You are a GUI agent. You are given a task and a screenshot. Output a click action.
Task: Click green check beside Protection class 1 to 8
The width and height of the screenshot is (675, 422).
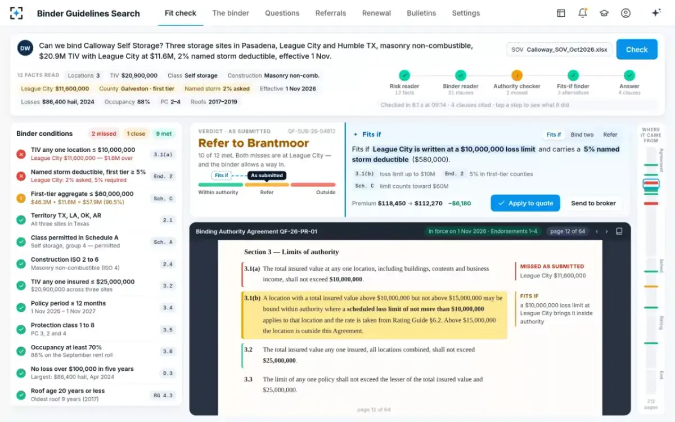[x=21, y=329]
